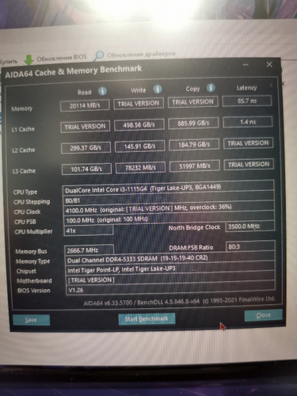Select the Memory Latency value field
This screenshot has height=396, width=297.
pos(247,101)
